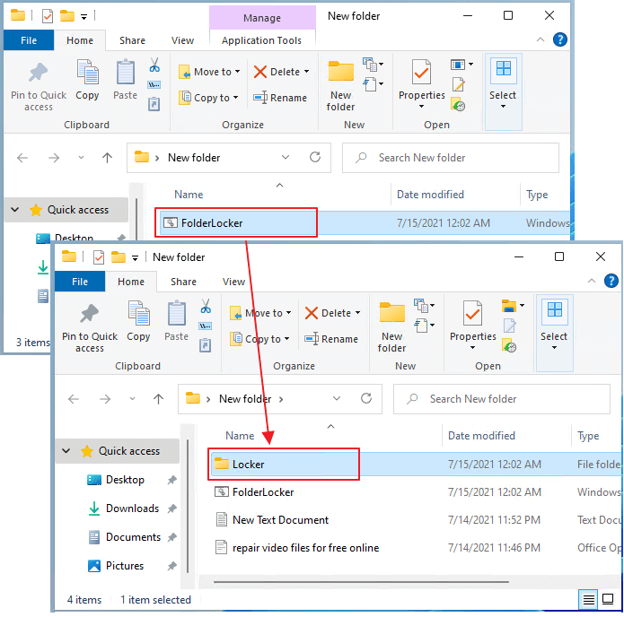Open Downloads in front window navigation pane
624x617 pixels.
click(x=132, y=508)
